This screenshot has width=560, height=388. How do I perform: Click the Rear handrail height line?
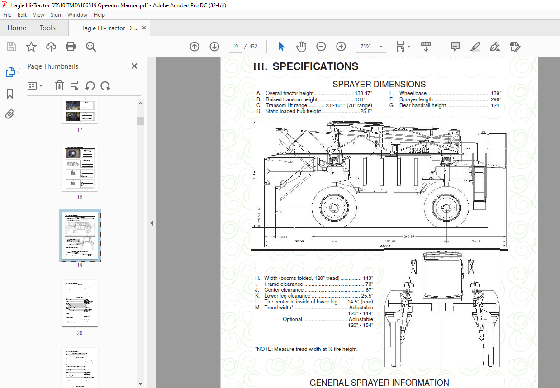coord(446,105)
